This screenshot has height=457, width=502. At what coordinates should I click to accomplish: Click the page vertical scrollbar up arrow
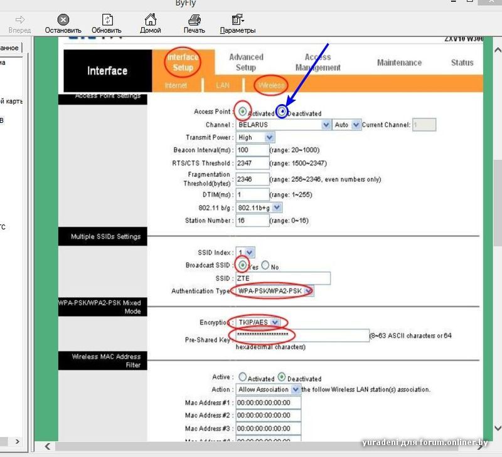tap(498, 50)
